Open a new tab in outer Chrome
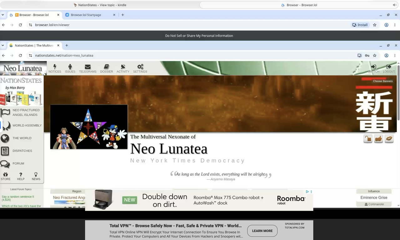This screenshot has height=240, width=400. click(x=123, y=15)
